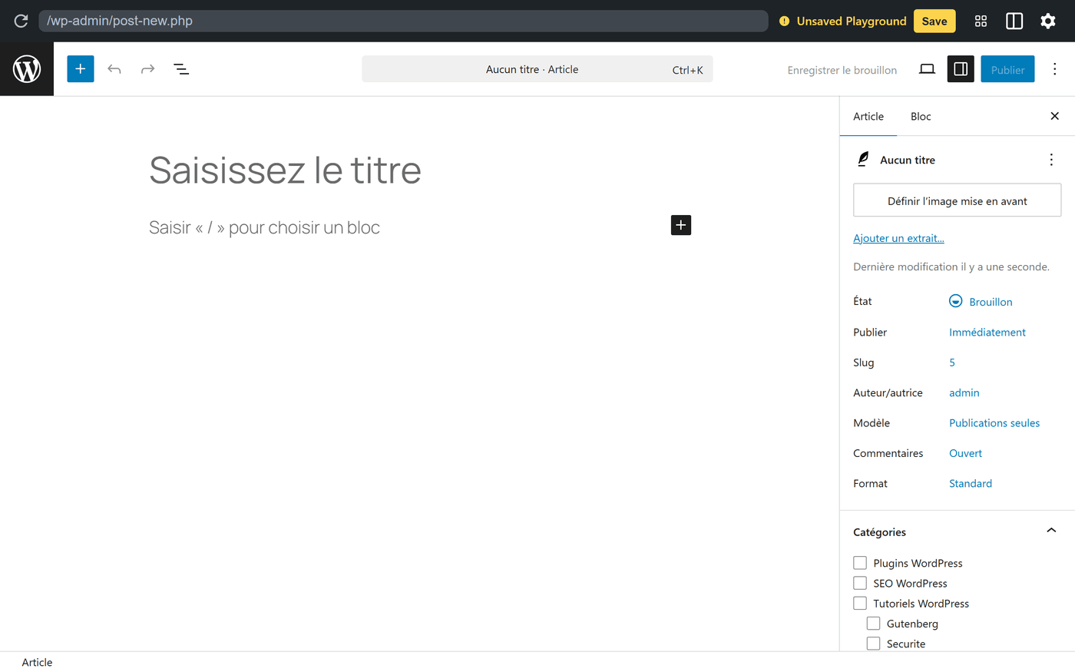
Task: Check the SEO WordPress category
Action: point(859,582)
